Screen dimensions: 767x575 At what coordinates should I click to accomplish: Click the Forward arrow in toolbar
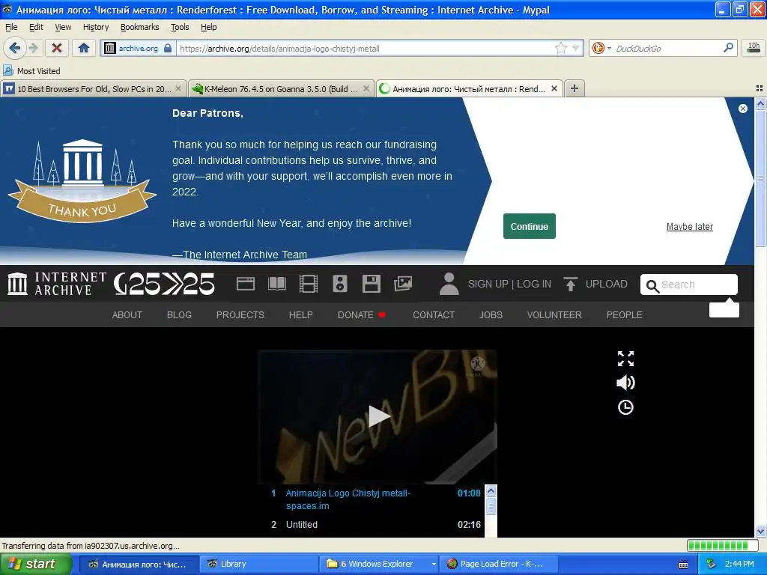tap(33, 48)
